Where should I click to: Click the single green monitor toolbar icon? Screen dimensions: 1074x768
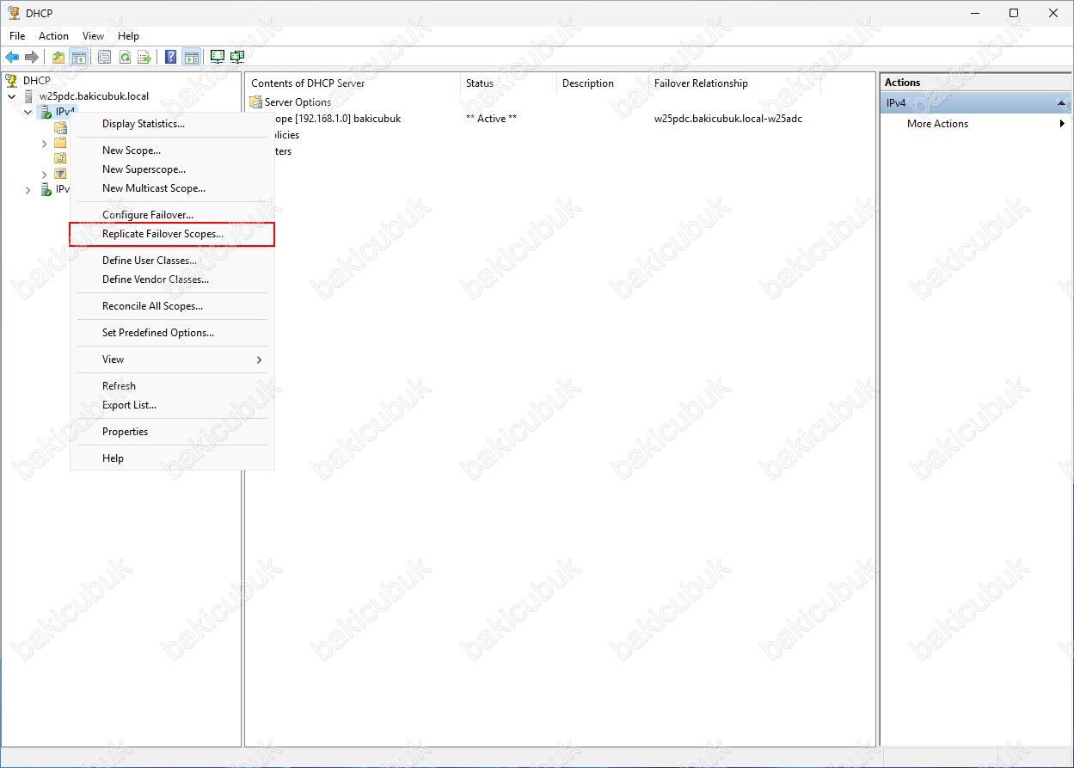click(x=218, y=58)
